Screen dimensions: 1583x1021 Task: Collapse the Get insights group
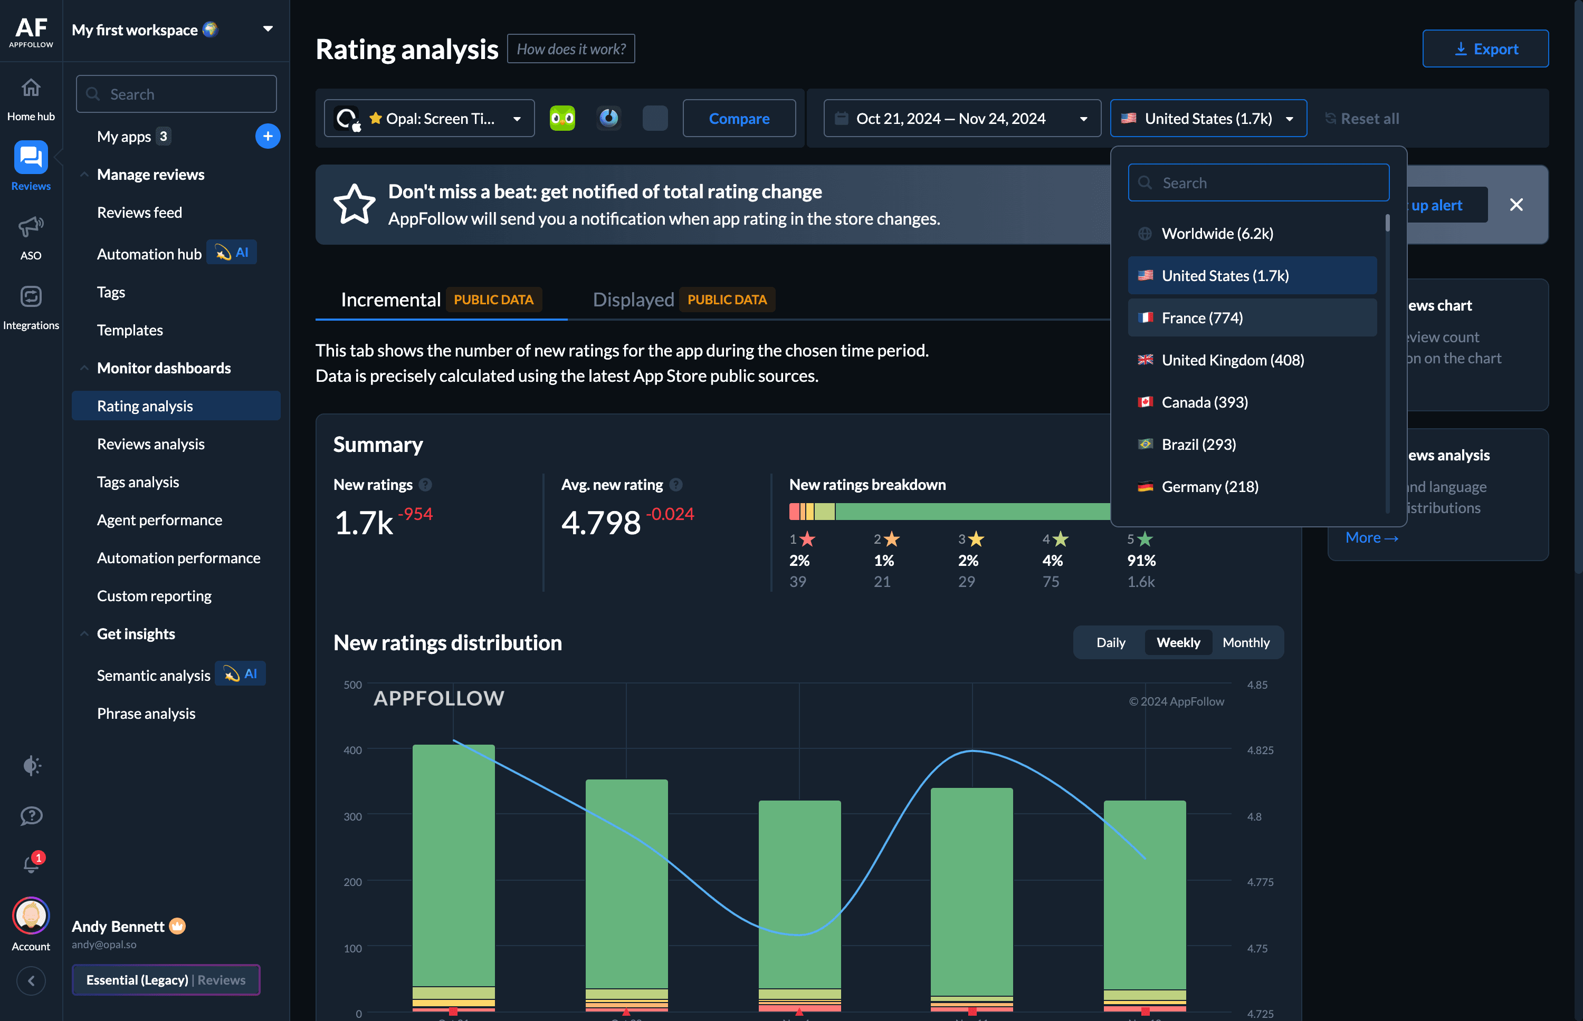coord(84,634)
